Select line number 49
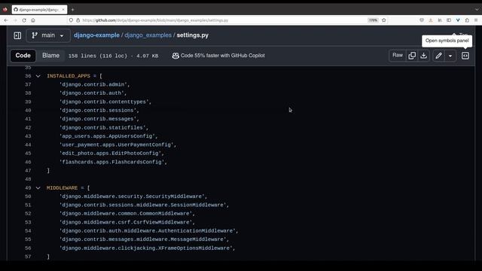This screenshot has width=482, height=271. tap(28, 187)
